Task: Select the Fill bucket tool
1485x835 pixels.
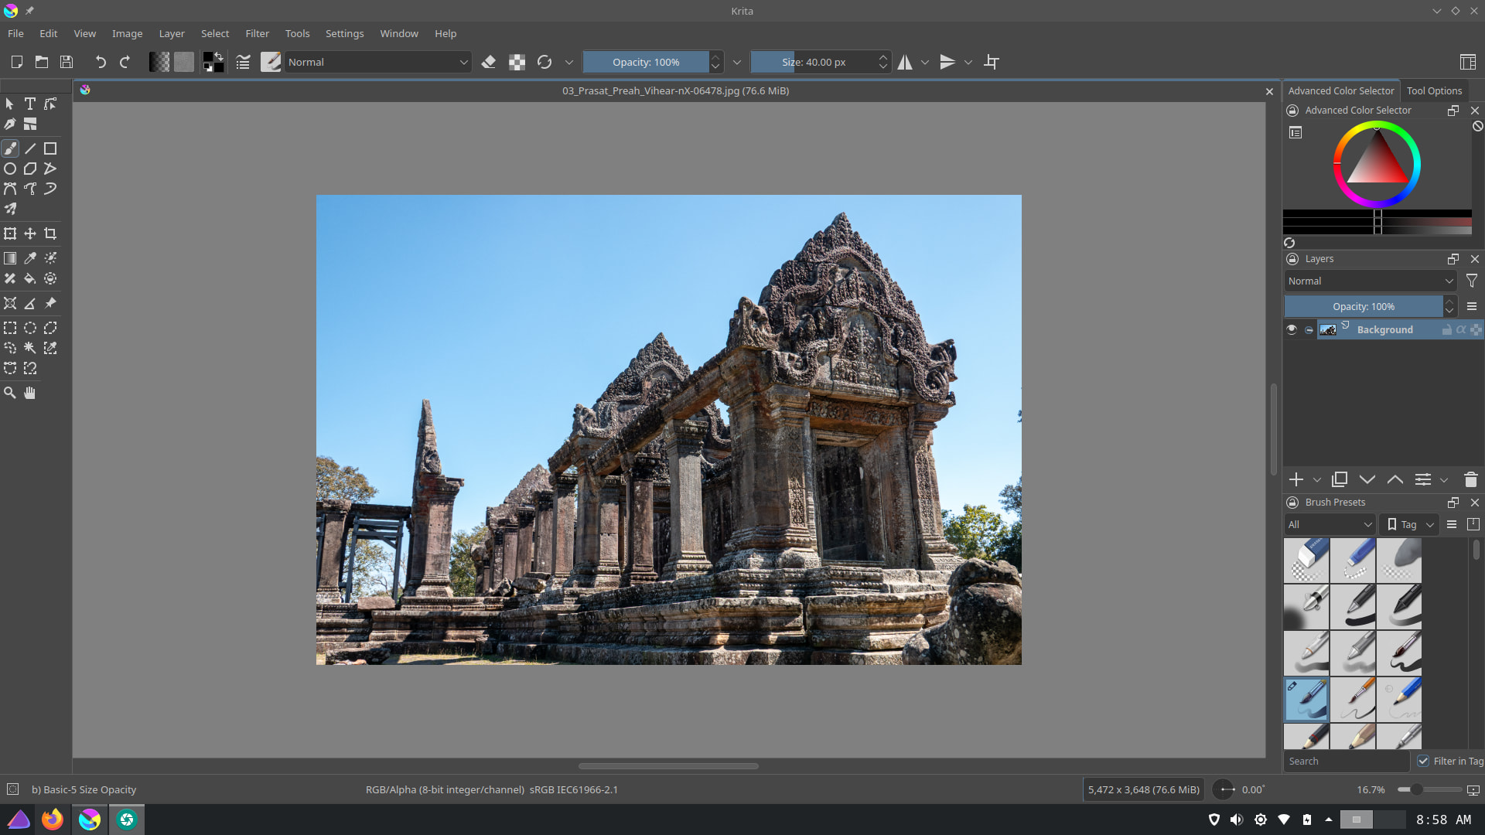Action: (29, 278)
